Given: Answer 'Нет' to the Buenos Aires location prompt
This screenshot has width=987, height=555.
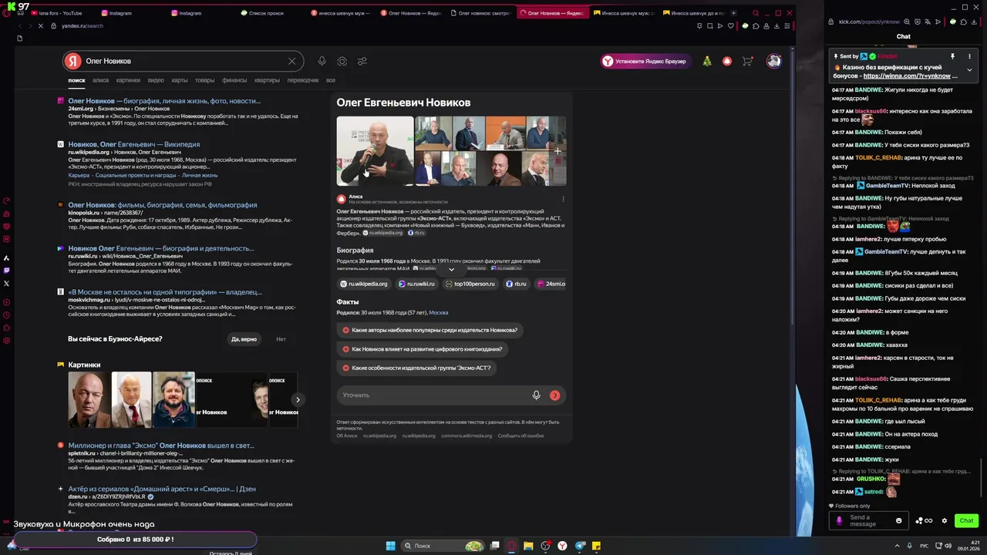Looking at the screenshot, I should (x=281, y=339).
